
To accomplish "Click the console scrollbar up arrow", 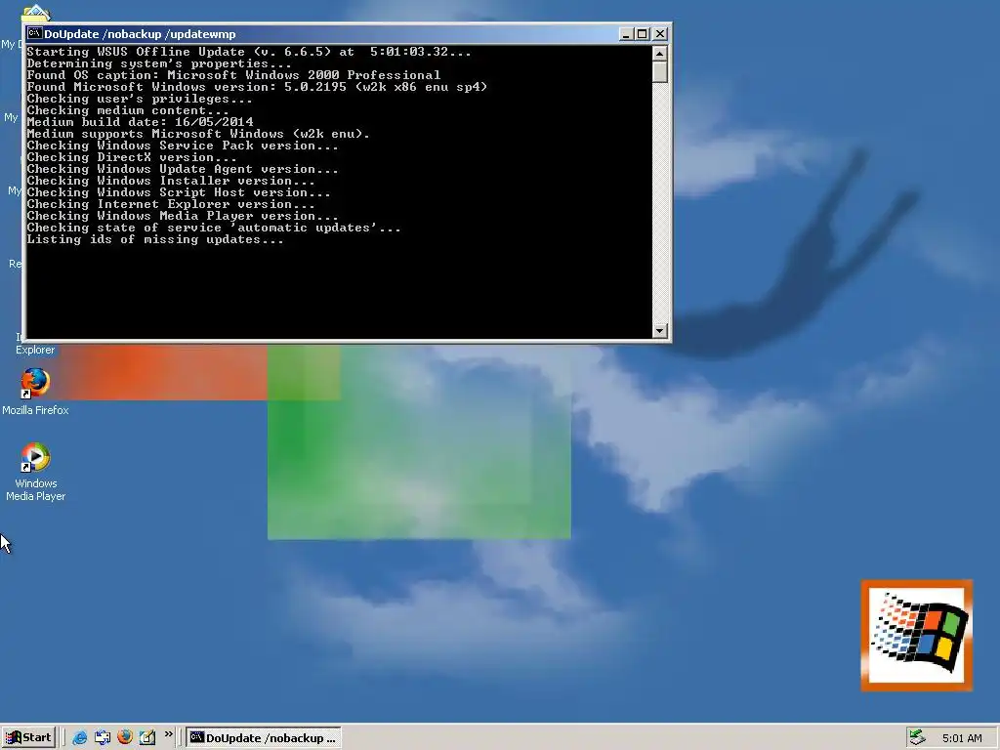I will coord(660,53).
